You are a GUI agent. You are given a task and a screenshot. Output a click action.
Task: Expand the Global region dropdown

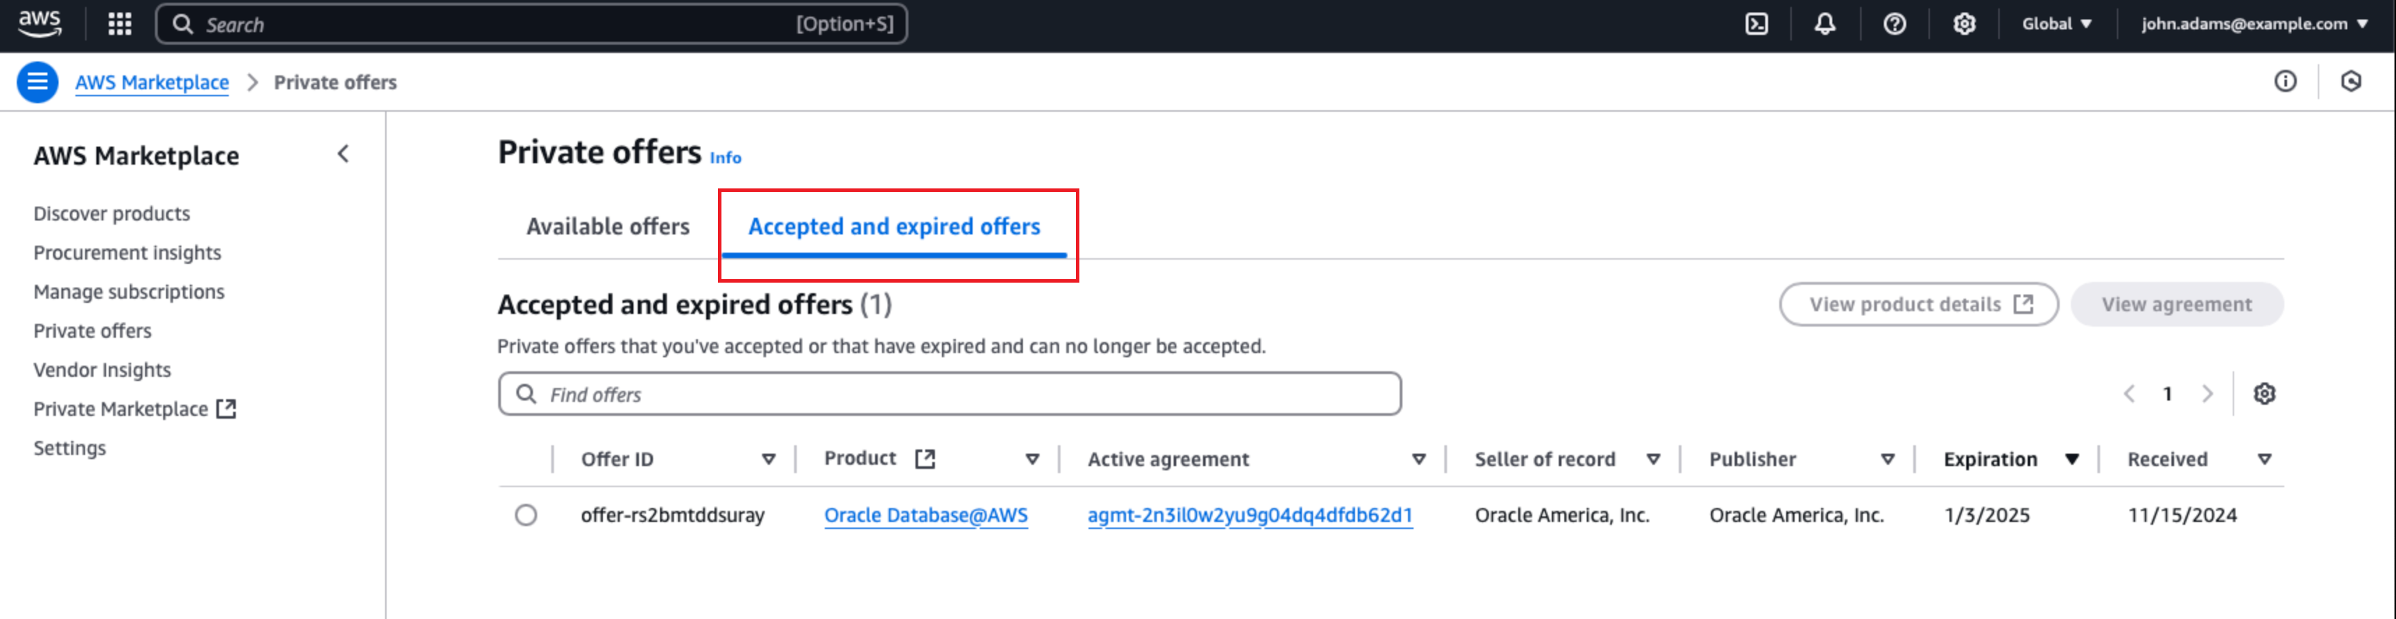2056,24
